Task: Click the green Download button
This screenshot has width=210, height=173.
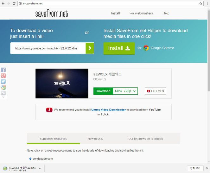Action: 103,91
